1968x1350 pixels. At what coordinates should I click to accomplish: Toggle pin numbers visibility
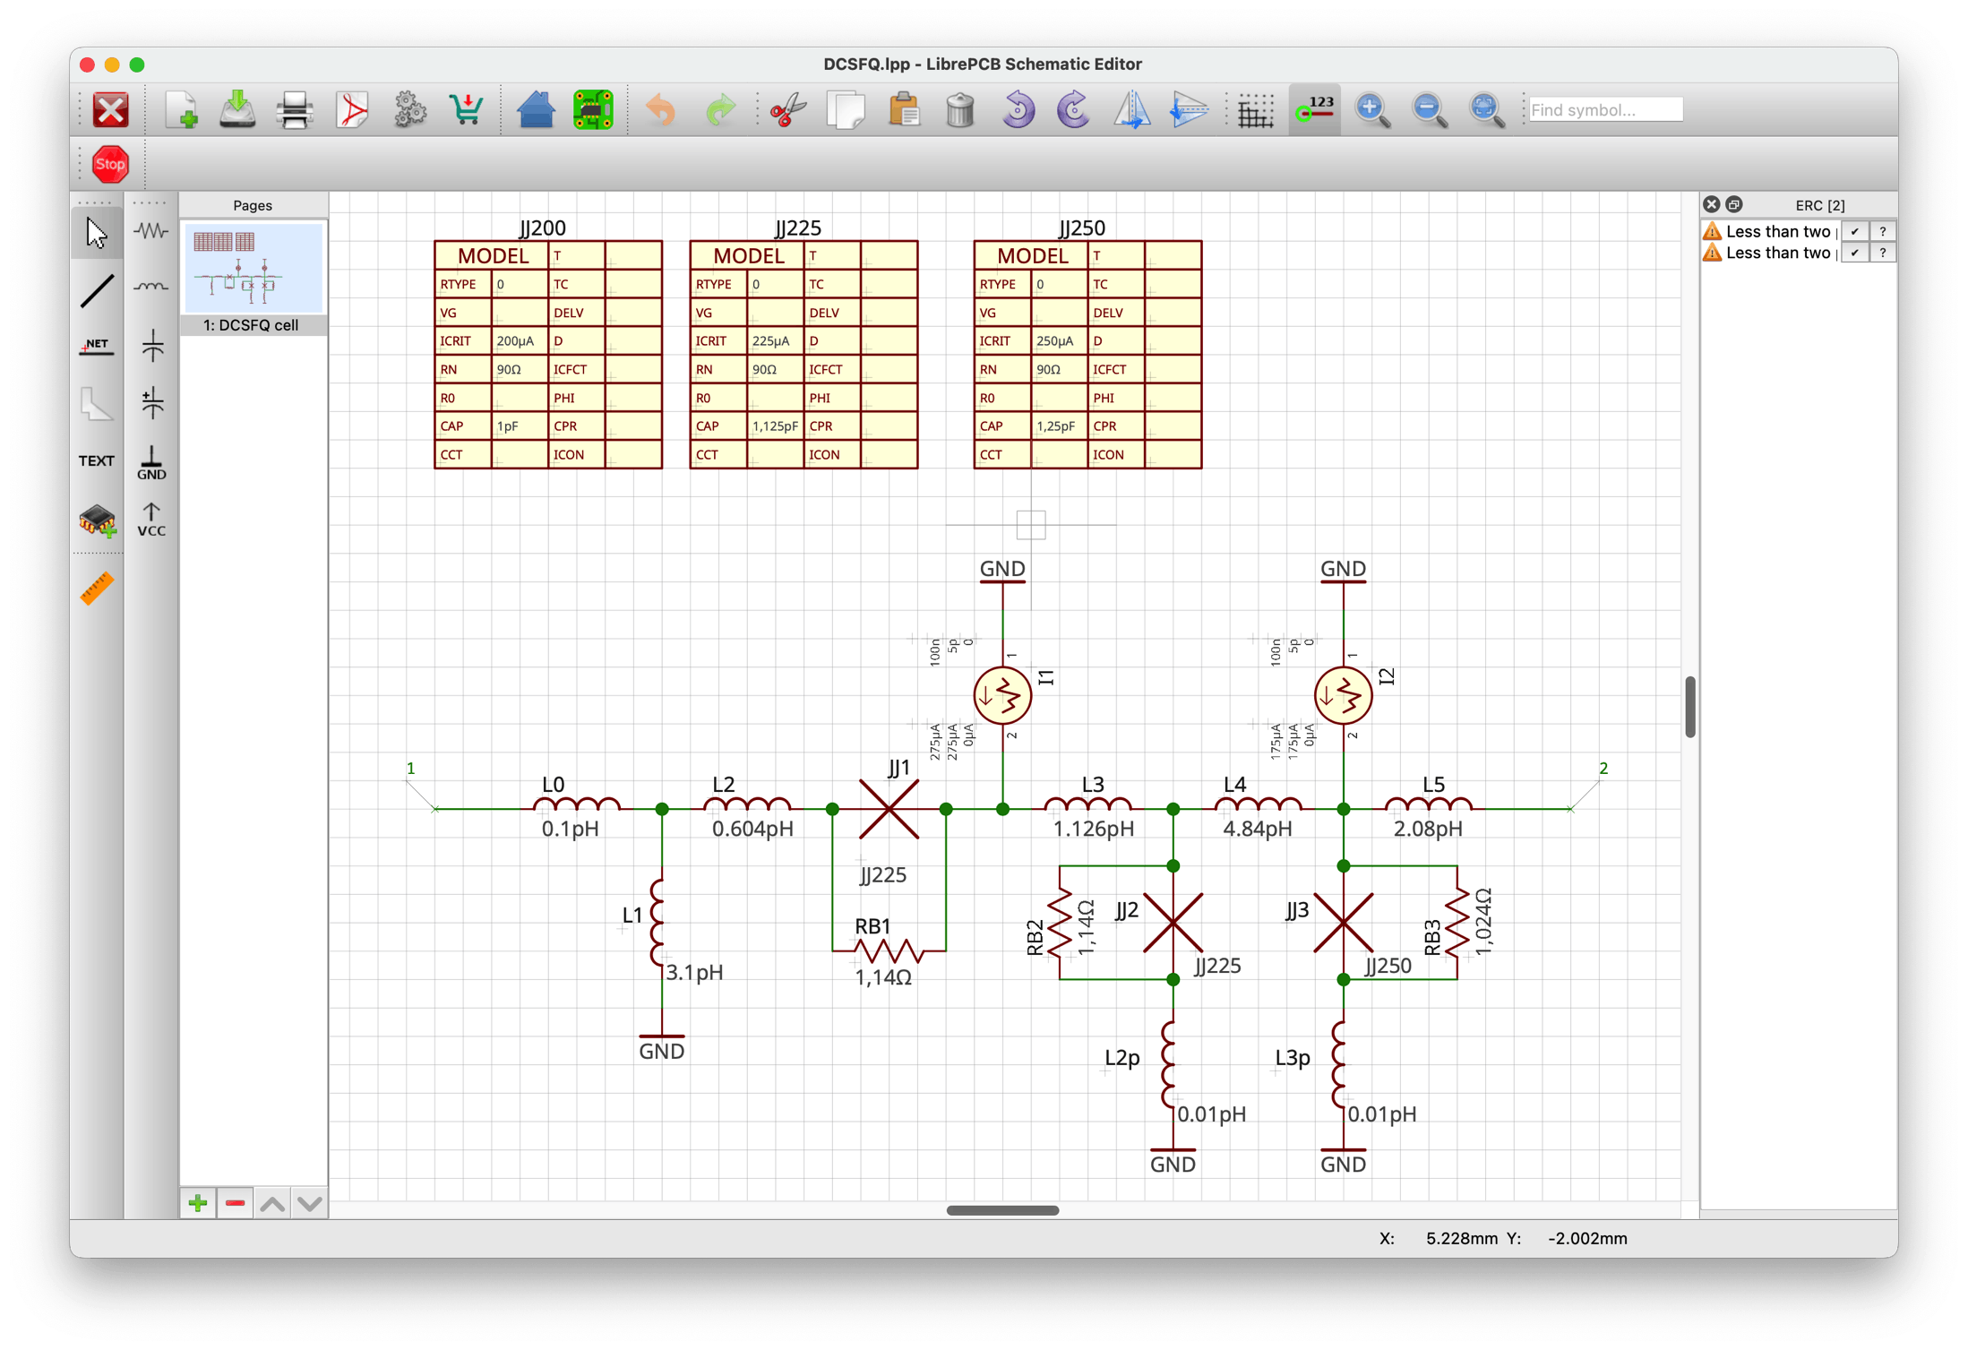click(1314, 110)
